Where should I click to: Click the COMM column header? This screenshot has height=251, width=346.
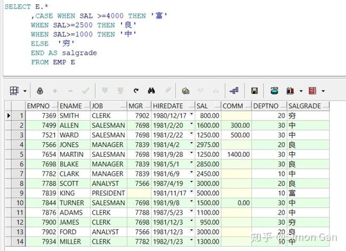tap(236, 106)
